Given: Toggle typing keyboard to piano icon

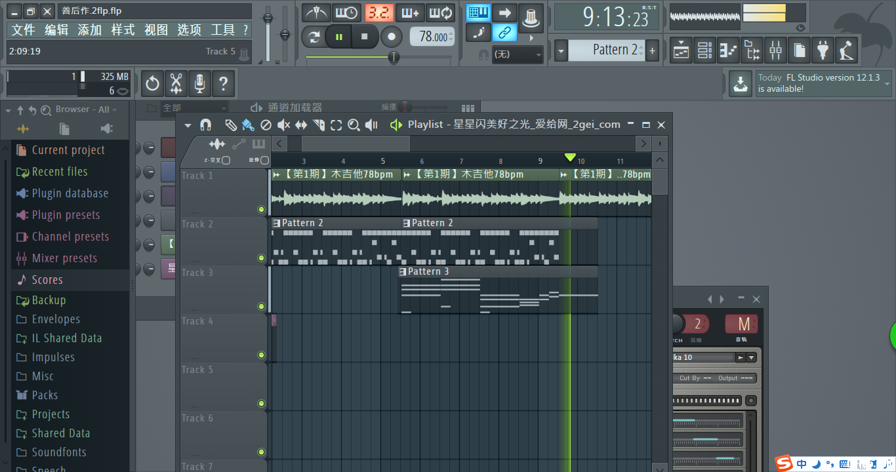Looking at the screenshot, I should coord(479,12).
